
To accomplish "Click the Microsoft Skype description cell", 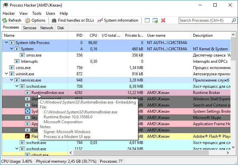I will coord(207,117).
